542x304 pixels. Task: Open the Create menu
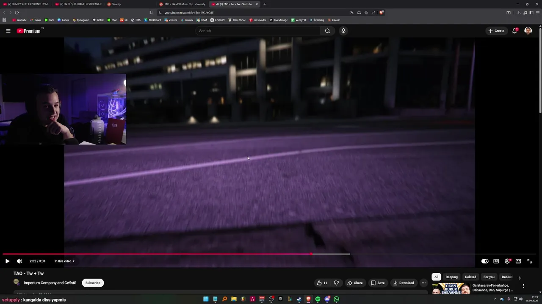click(x=496, y=31)
